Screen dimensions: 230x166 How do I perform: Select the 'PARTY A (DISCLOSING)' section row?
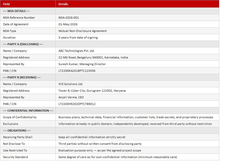tap(110, 44)
